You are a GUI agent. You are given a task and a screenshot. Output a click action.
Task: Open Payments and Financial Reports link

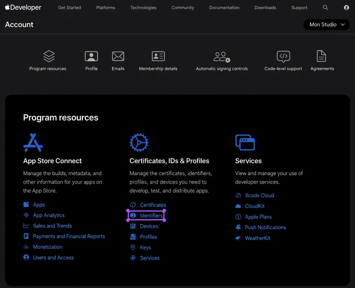69,236
